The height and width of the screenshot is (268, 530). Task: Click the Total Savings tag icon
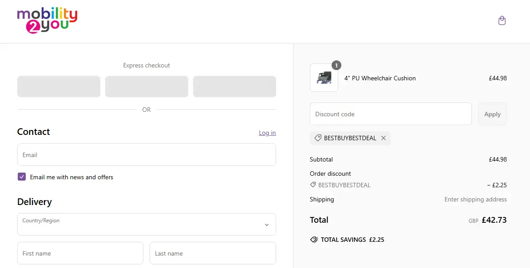click(x=314, y=240)
